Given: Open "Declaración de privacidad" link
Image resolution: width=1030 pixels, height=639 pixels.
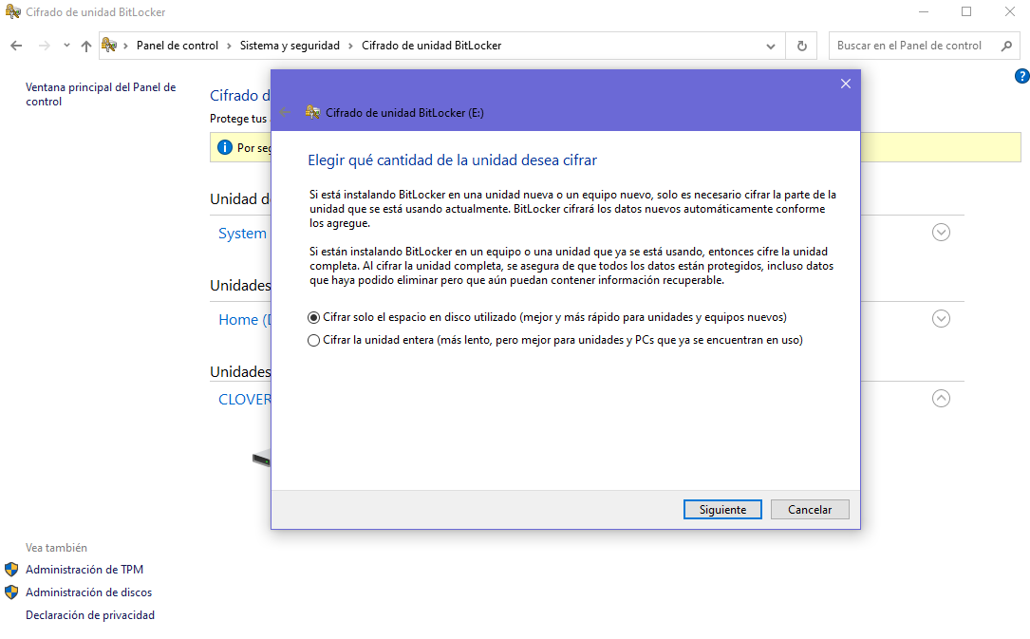Looking at the screenshot, I should (x=90, y=615).
